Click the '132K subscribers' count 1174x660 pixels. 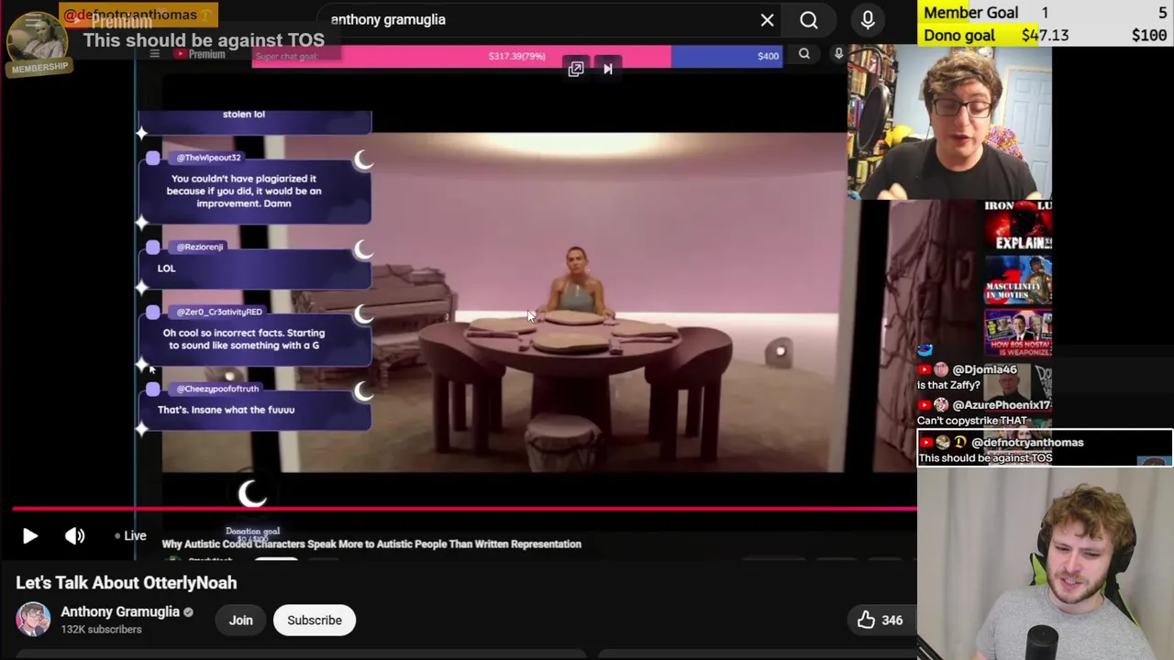(x=101, y=630)
